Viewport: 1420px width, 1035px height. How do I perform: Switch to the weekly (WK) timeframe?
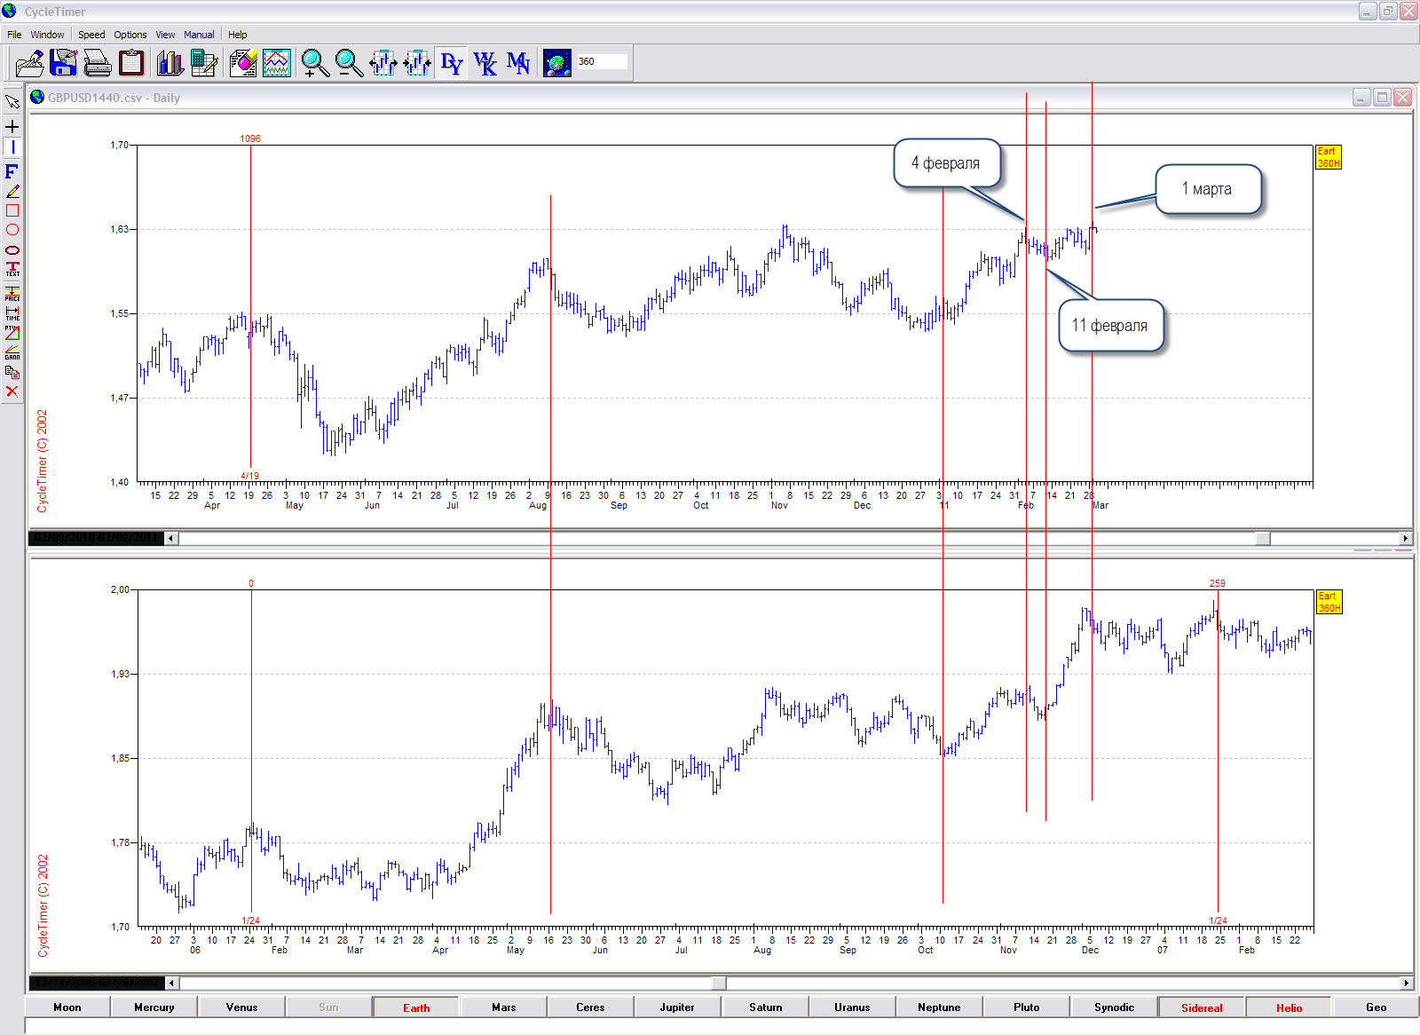coord(485,63)
